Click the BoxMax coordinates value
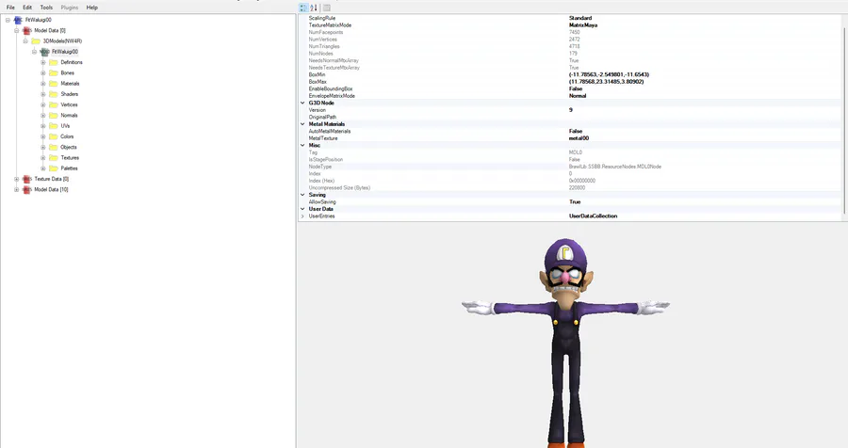Image resolution: width=848 pixels, height=448 pixels. coord(606,82)
